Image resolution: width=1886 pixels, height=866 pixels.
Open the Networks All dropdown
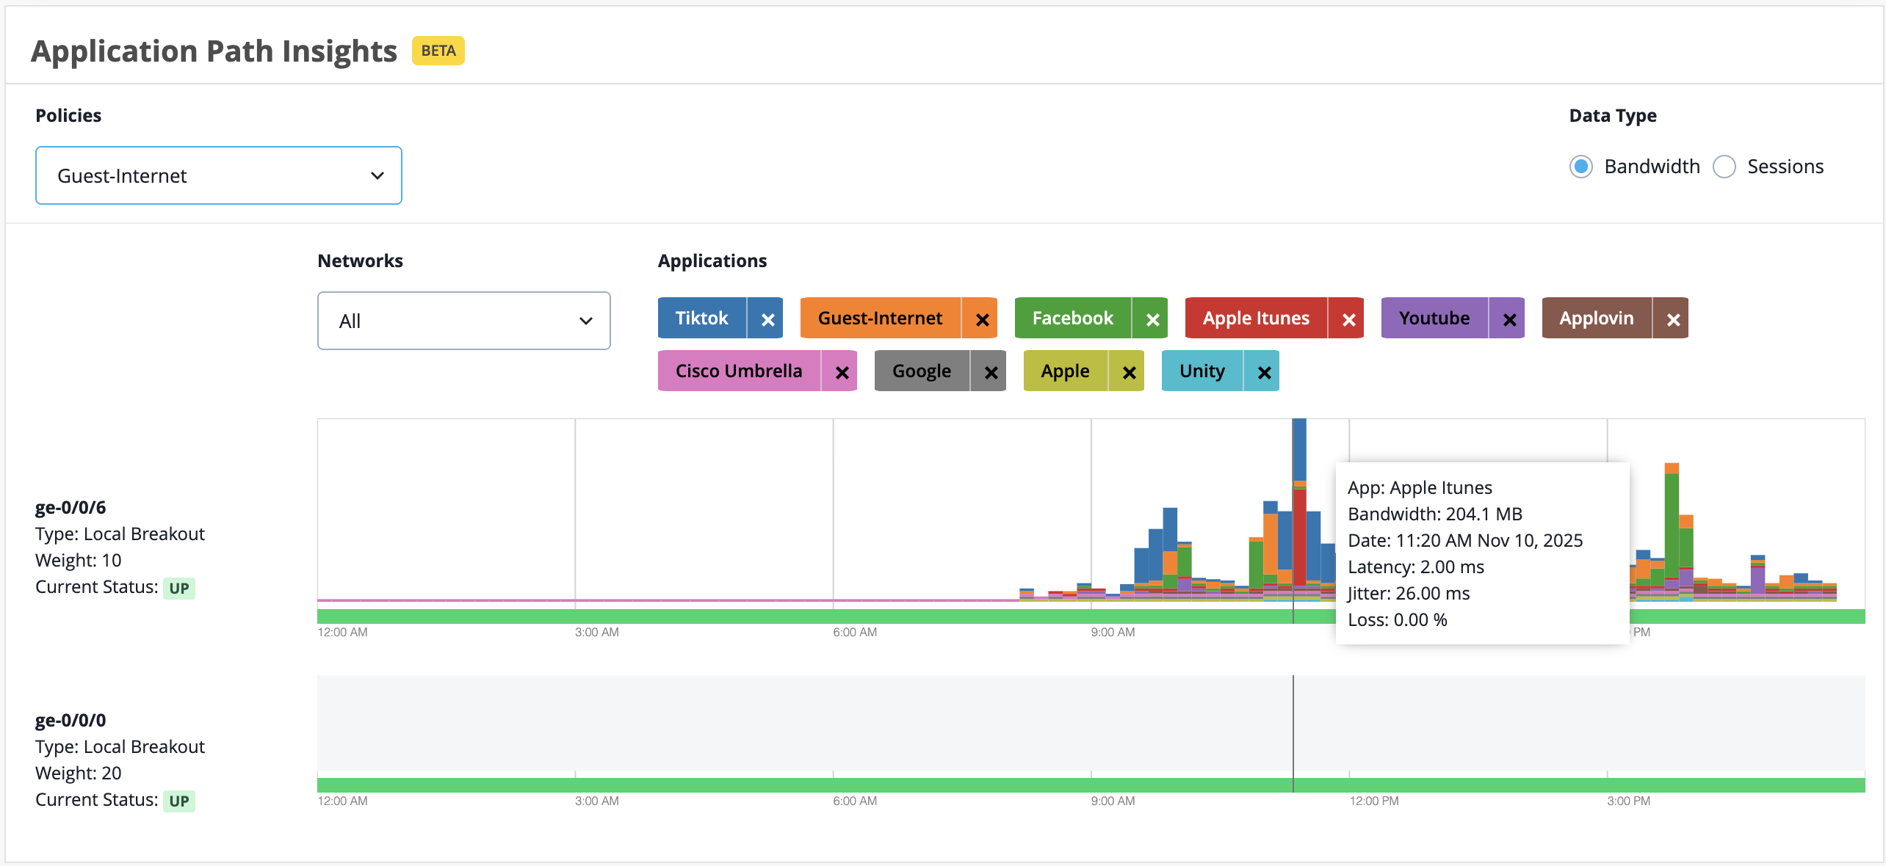(464, 321)
